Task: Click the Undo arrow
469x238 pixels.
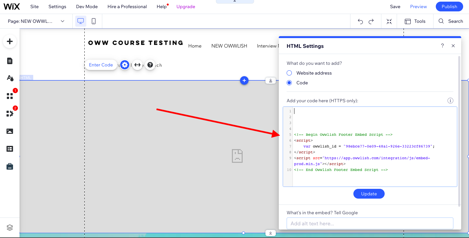Action: coord(360,21)
